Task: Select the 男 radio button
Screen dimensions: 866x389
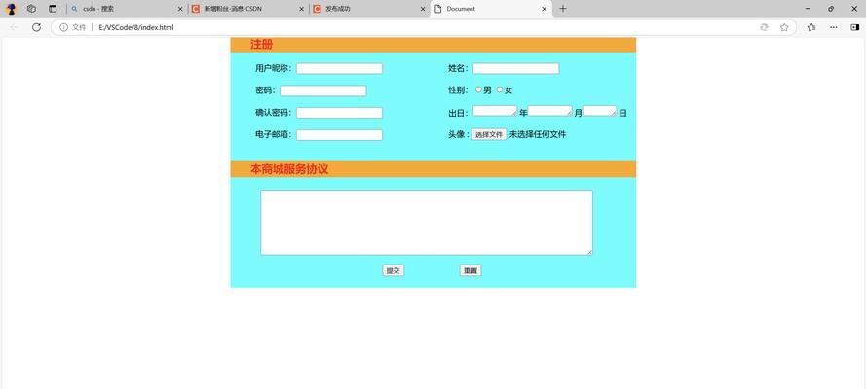Action: [x=479, y=89]
